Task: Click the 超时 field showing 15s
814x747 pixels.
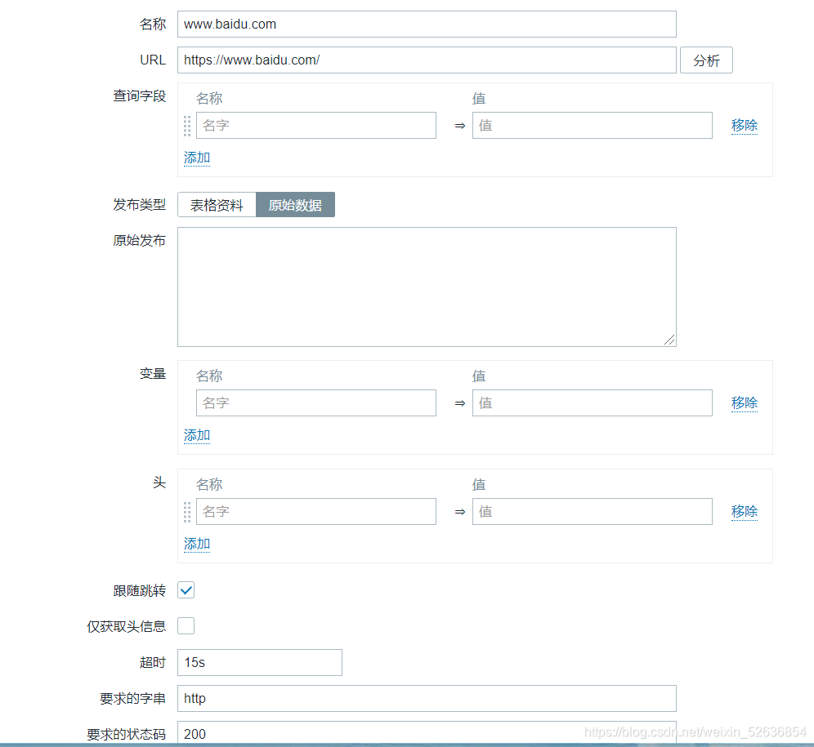Action: coord(260,662)
